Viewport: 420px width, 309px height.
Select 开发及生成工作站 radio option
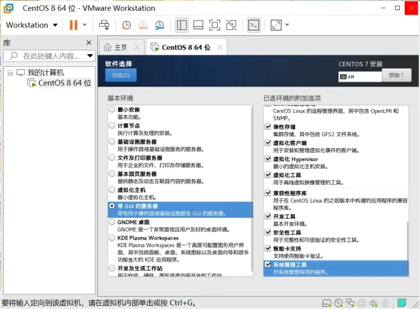pyautogui.click(x=112, y=268)
